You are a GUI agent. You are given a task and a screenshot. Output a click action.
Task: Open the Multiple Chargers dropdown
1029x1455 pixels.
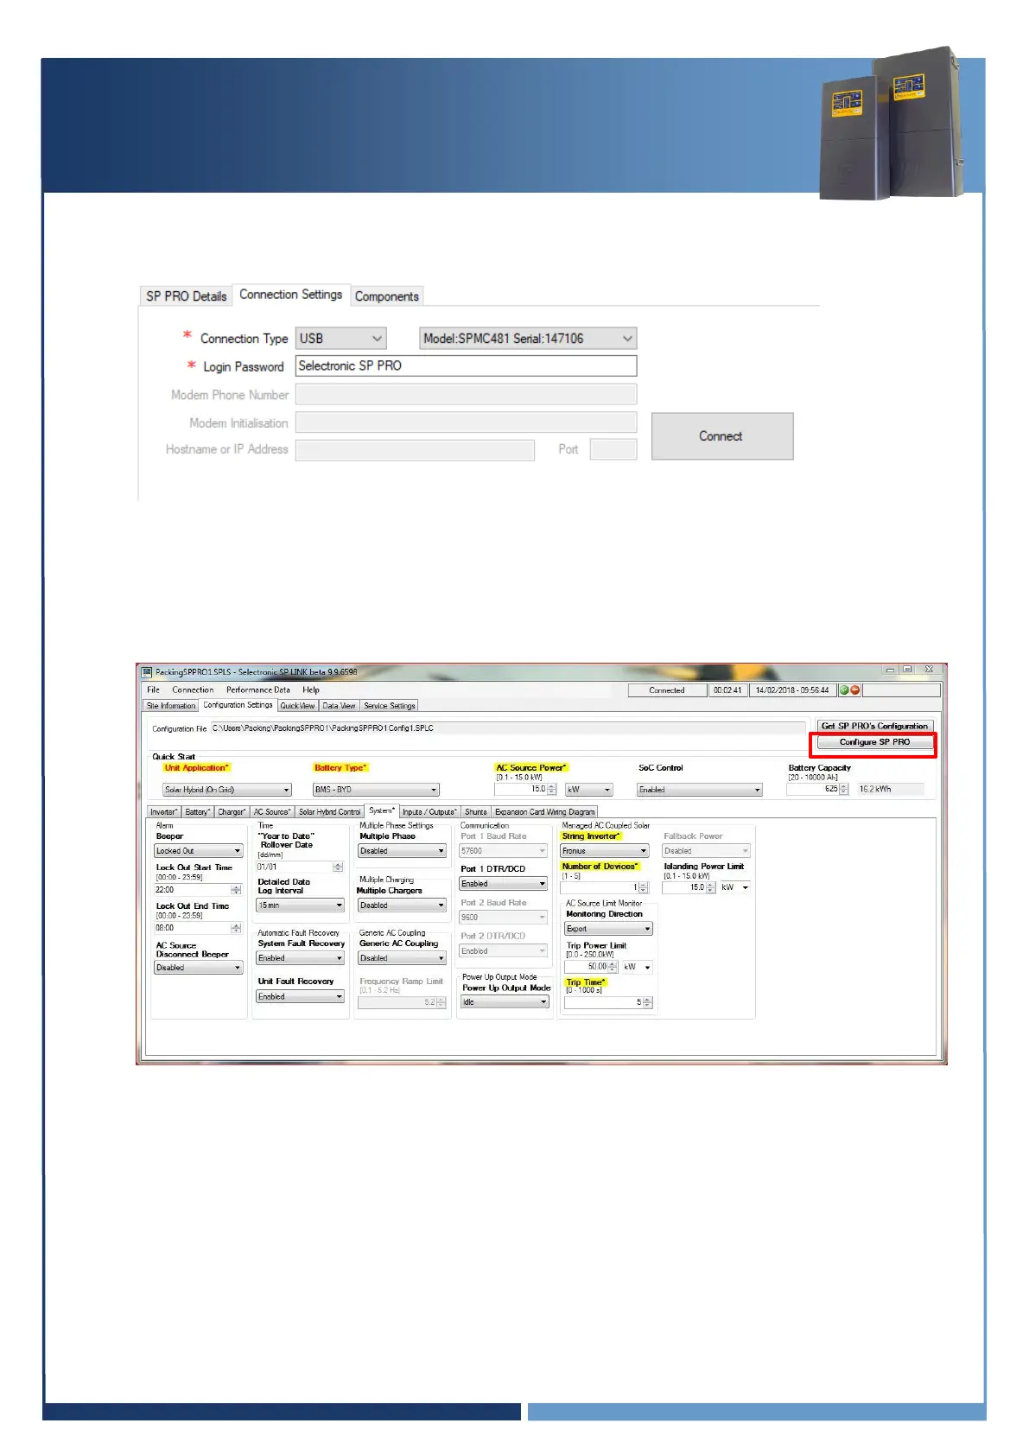[403, 905]
